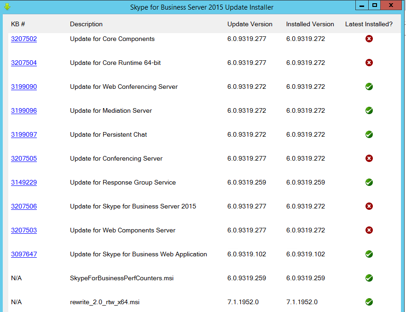Click the red X status for Core Runtime 64-bit
406x312 pixels.
369,63
